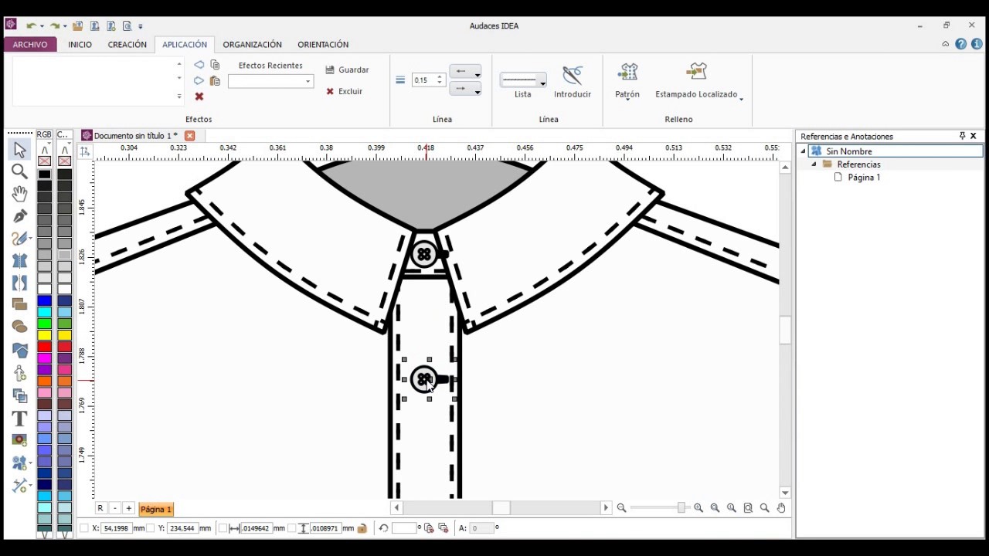989x556 pixels.
Task: Open the Patrón fill option
Action: point(627,81)
